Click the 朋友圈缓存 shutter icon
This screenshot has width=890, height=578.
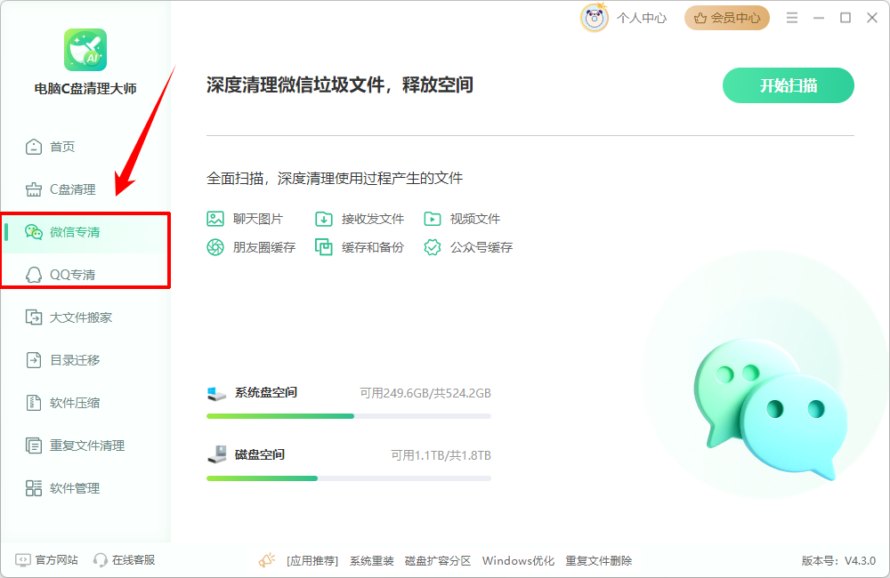[x=215, y=247]
